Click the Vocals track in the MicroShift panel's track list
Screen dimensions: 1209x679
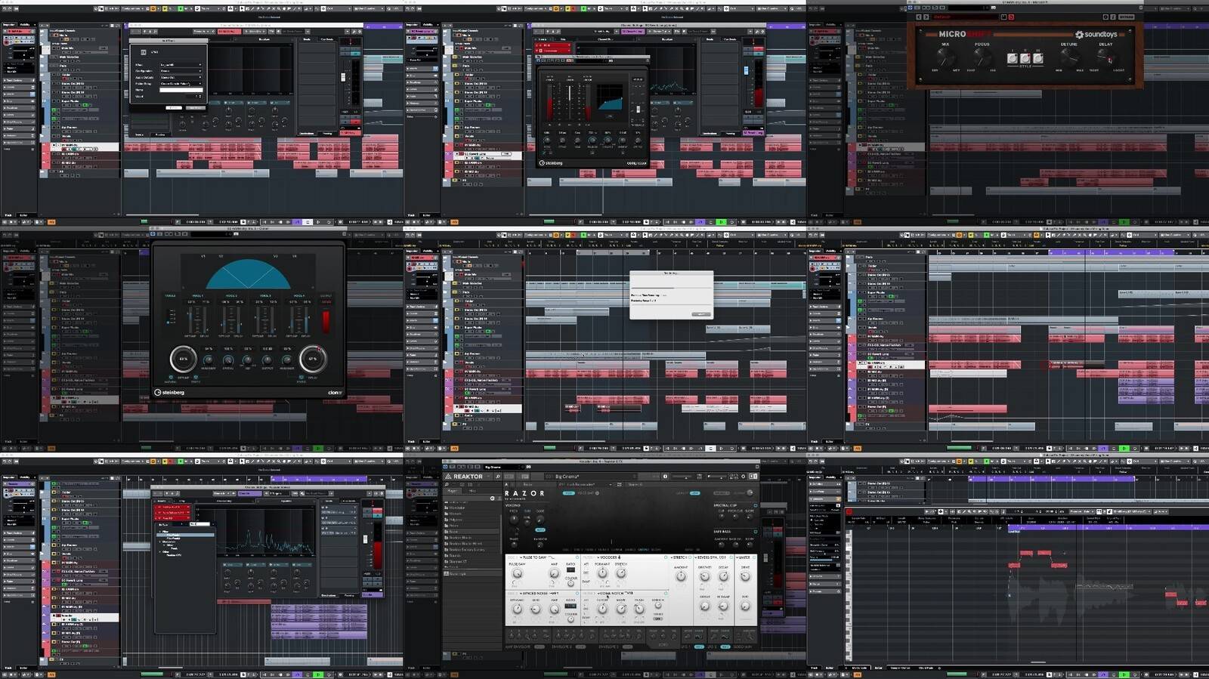890,137
